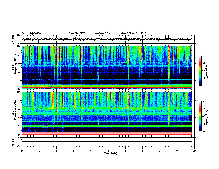The image size is (219, 169).
Task: Click the "VLF Spectra" plot title
Action: pyautogui.click(x=32, y=33)
